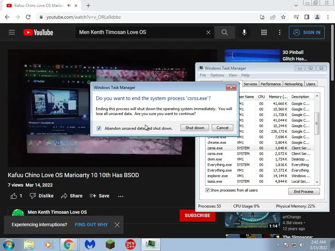Select the dwm.exe process row
Image resolution: width=335 pixels, height=251 pixels.
[x=259, y=159]
